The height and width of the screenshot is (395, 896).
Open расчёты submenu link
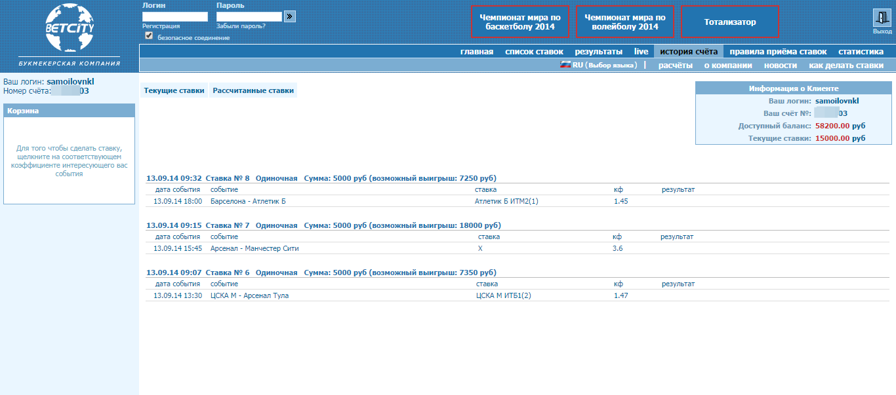676,65
